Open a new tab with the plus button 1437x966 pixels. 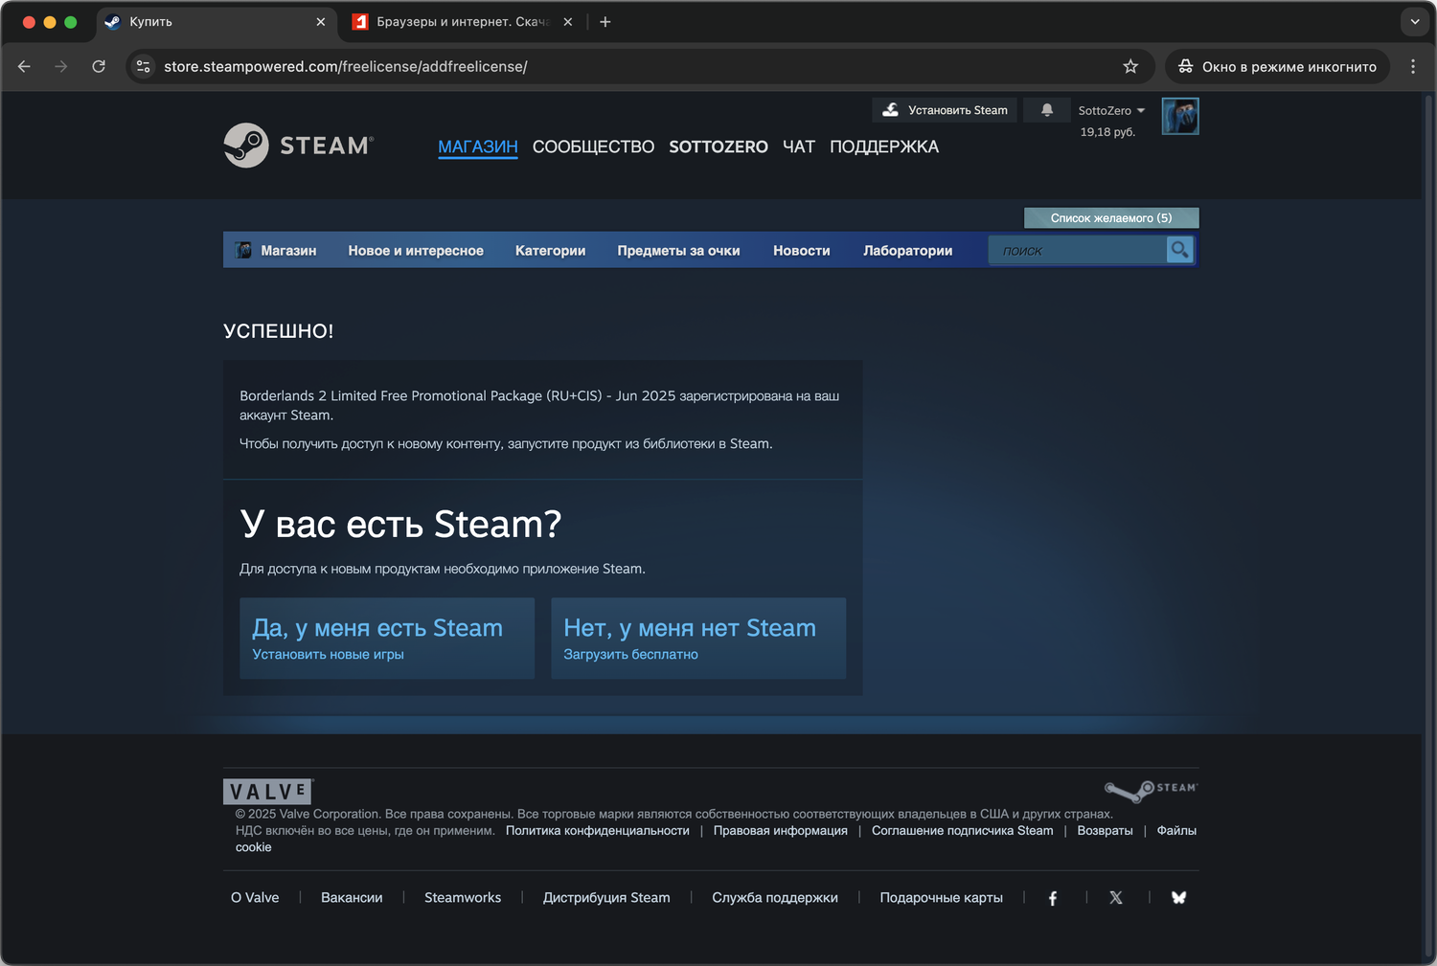[605, 22]
